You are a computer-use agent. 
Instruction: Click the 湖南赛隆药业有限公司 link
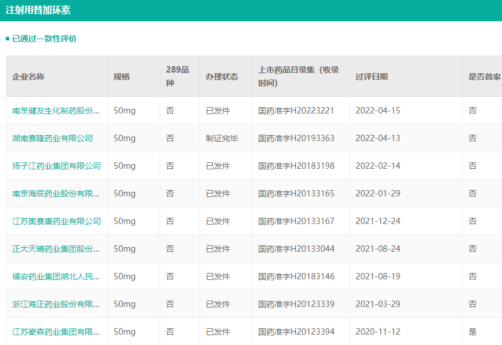pos(52,138)
